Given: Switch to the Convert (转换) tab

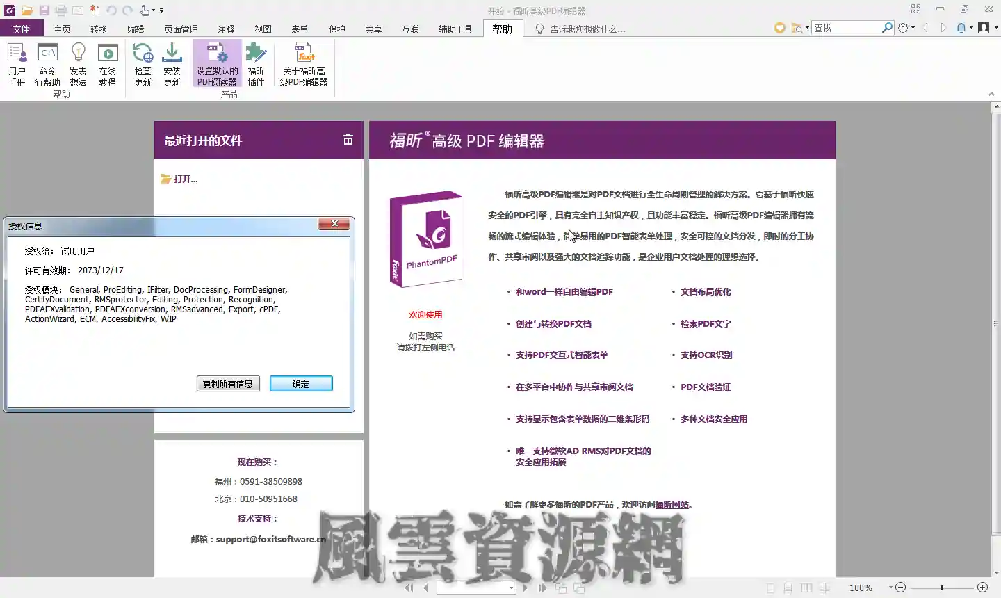Looking at the screenshot, I should 99,29.
